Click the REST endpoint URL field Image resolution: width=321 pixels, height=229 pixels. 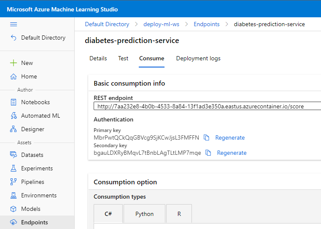coord(207,106)
